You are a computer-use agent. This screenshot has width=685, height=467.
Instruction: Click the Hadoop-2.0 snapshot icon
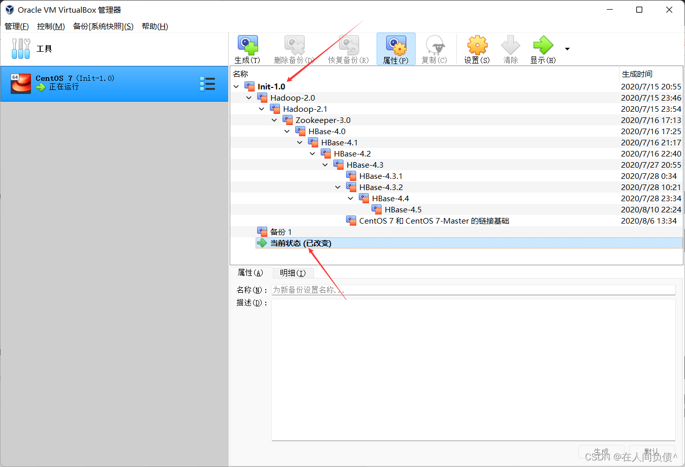tap(262, 98)
